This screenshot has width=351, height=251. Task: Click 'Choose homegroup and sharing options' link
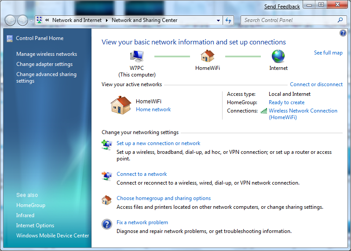point(164,198)
